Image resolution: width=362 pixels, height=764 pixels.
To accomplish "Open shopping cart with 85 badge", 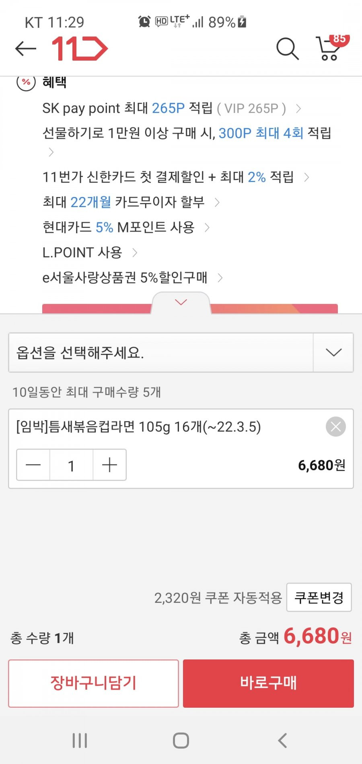I will pos(332,47).
